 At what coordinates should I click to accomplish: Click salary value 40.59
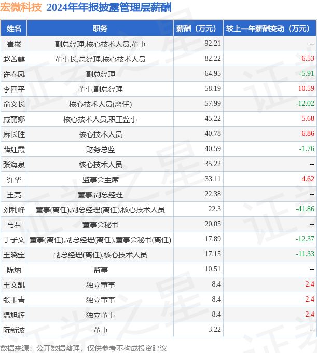pos(213,149)
